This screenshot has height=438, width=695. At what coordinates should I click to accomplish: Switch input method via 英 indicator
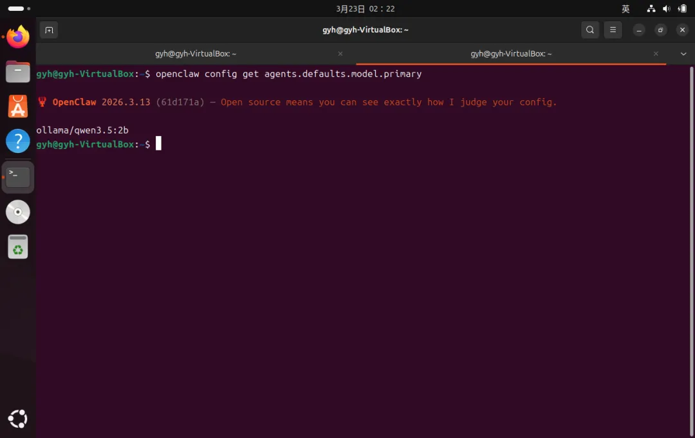625,8
